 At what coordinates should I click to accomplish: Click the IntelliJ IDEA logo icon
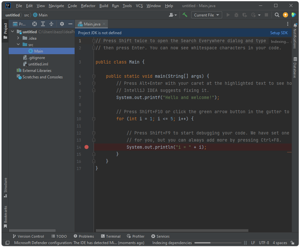point(8,5)
